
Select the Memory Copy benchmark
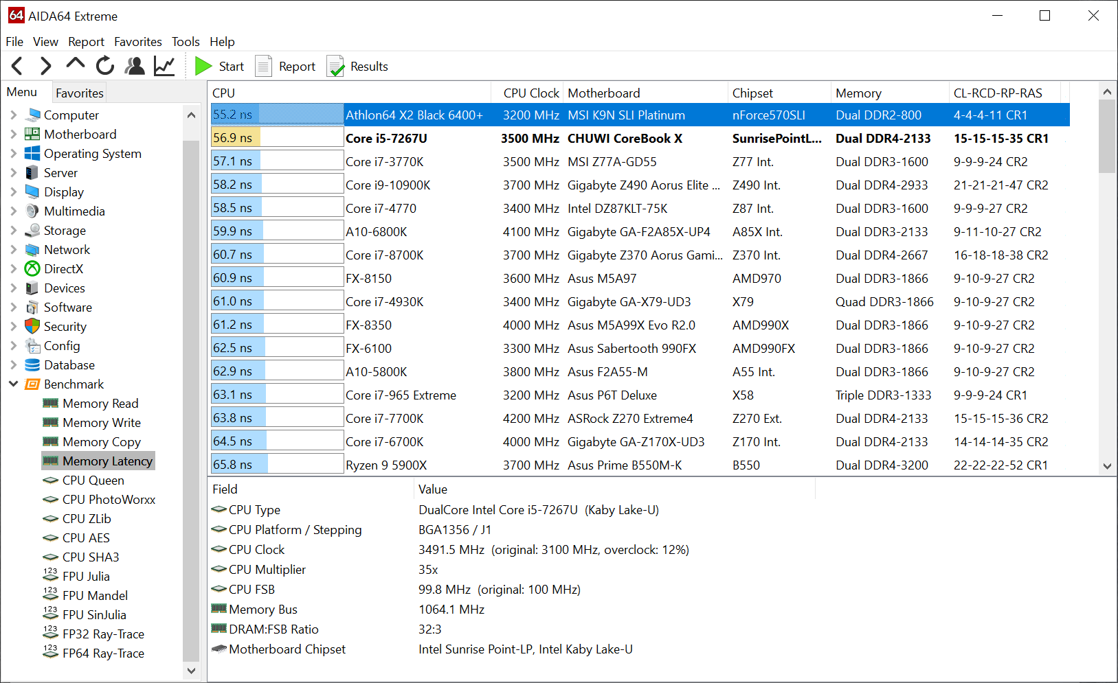pos(102,441)
